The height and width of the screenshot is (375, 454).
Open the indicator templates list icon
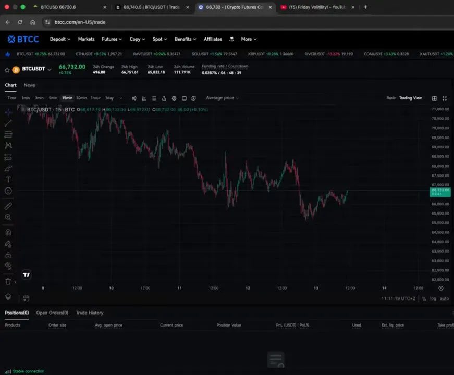coord(154,98)
